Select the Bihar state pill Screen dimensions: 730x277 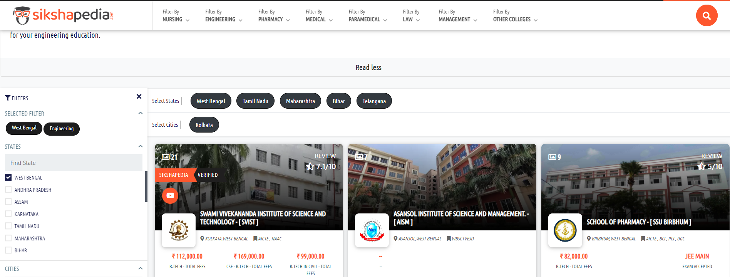coord(339,101)
